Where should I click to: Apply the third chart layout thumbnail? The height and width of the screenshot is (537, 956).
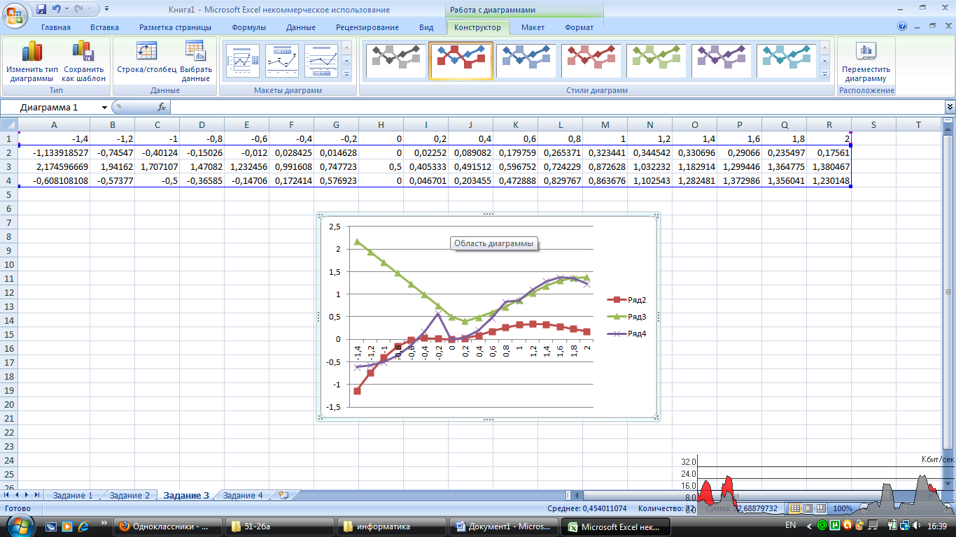coord(321,61)
